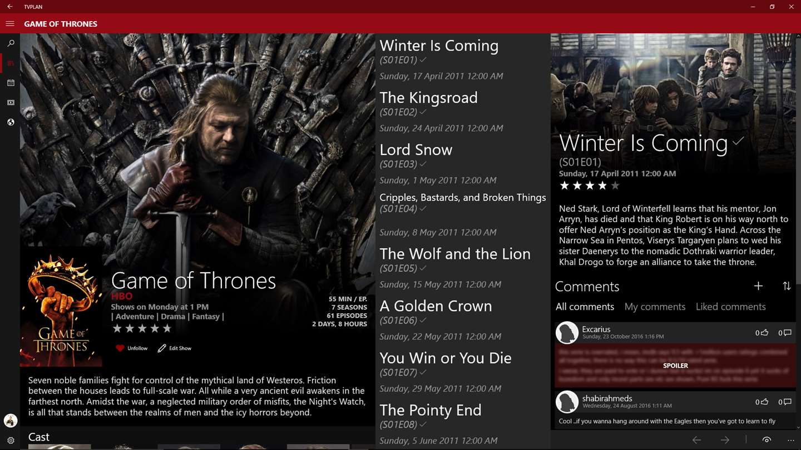Click the back arrow in title bar
The height and width of the screenshot is (450, 801).
point(10,7)
